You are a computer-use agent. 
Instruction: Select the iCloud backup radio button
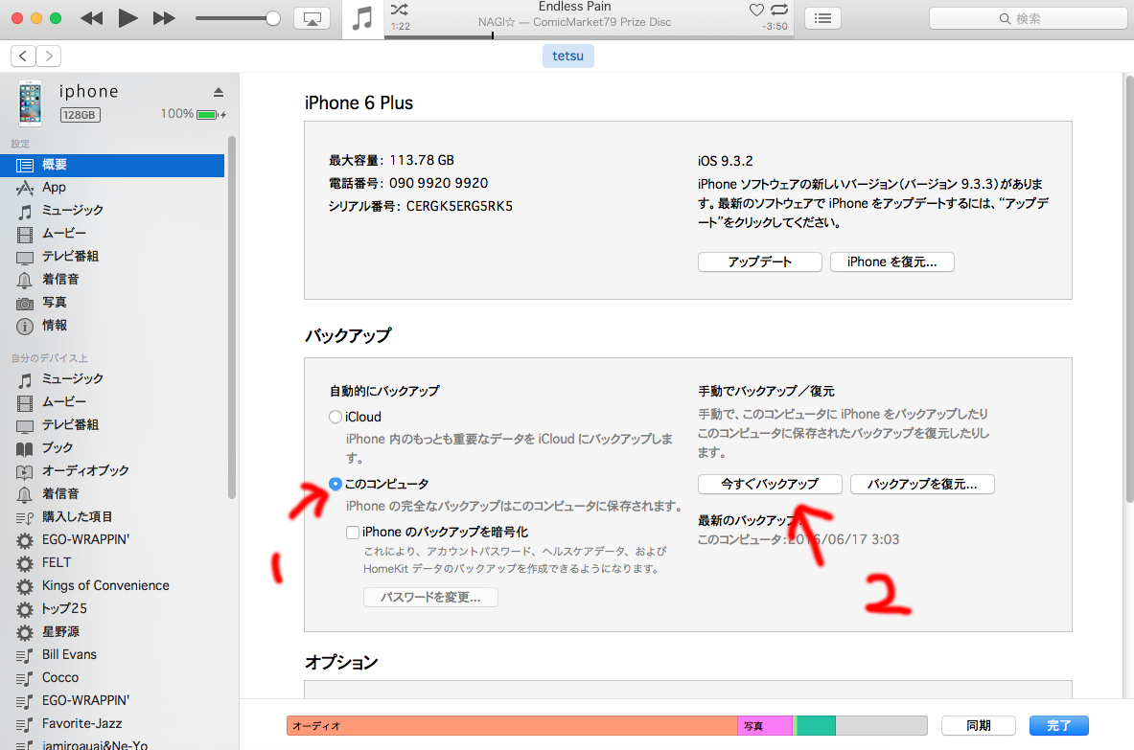tap(335, 417)
